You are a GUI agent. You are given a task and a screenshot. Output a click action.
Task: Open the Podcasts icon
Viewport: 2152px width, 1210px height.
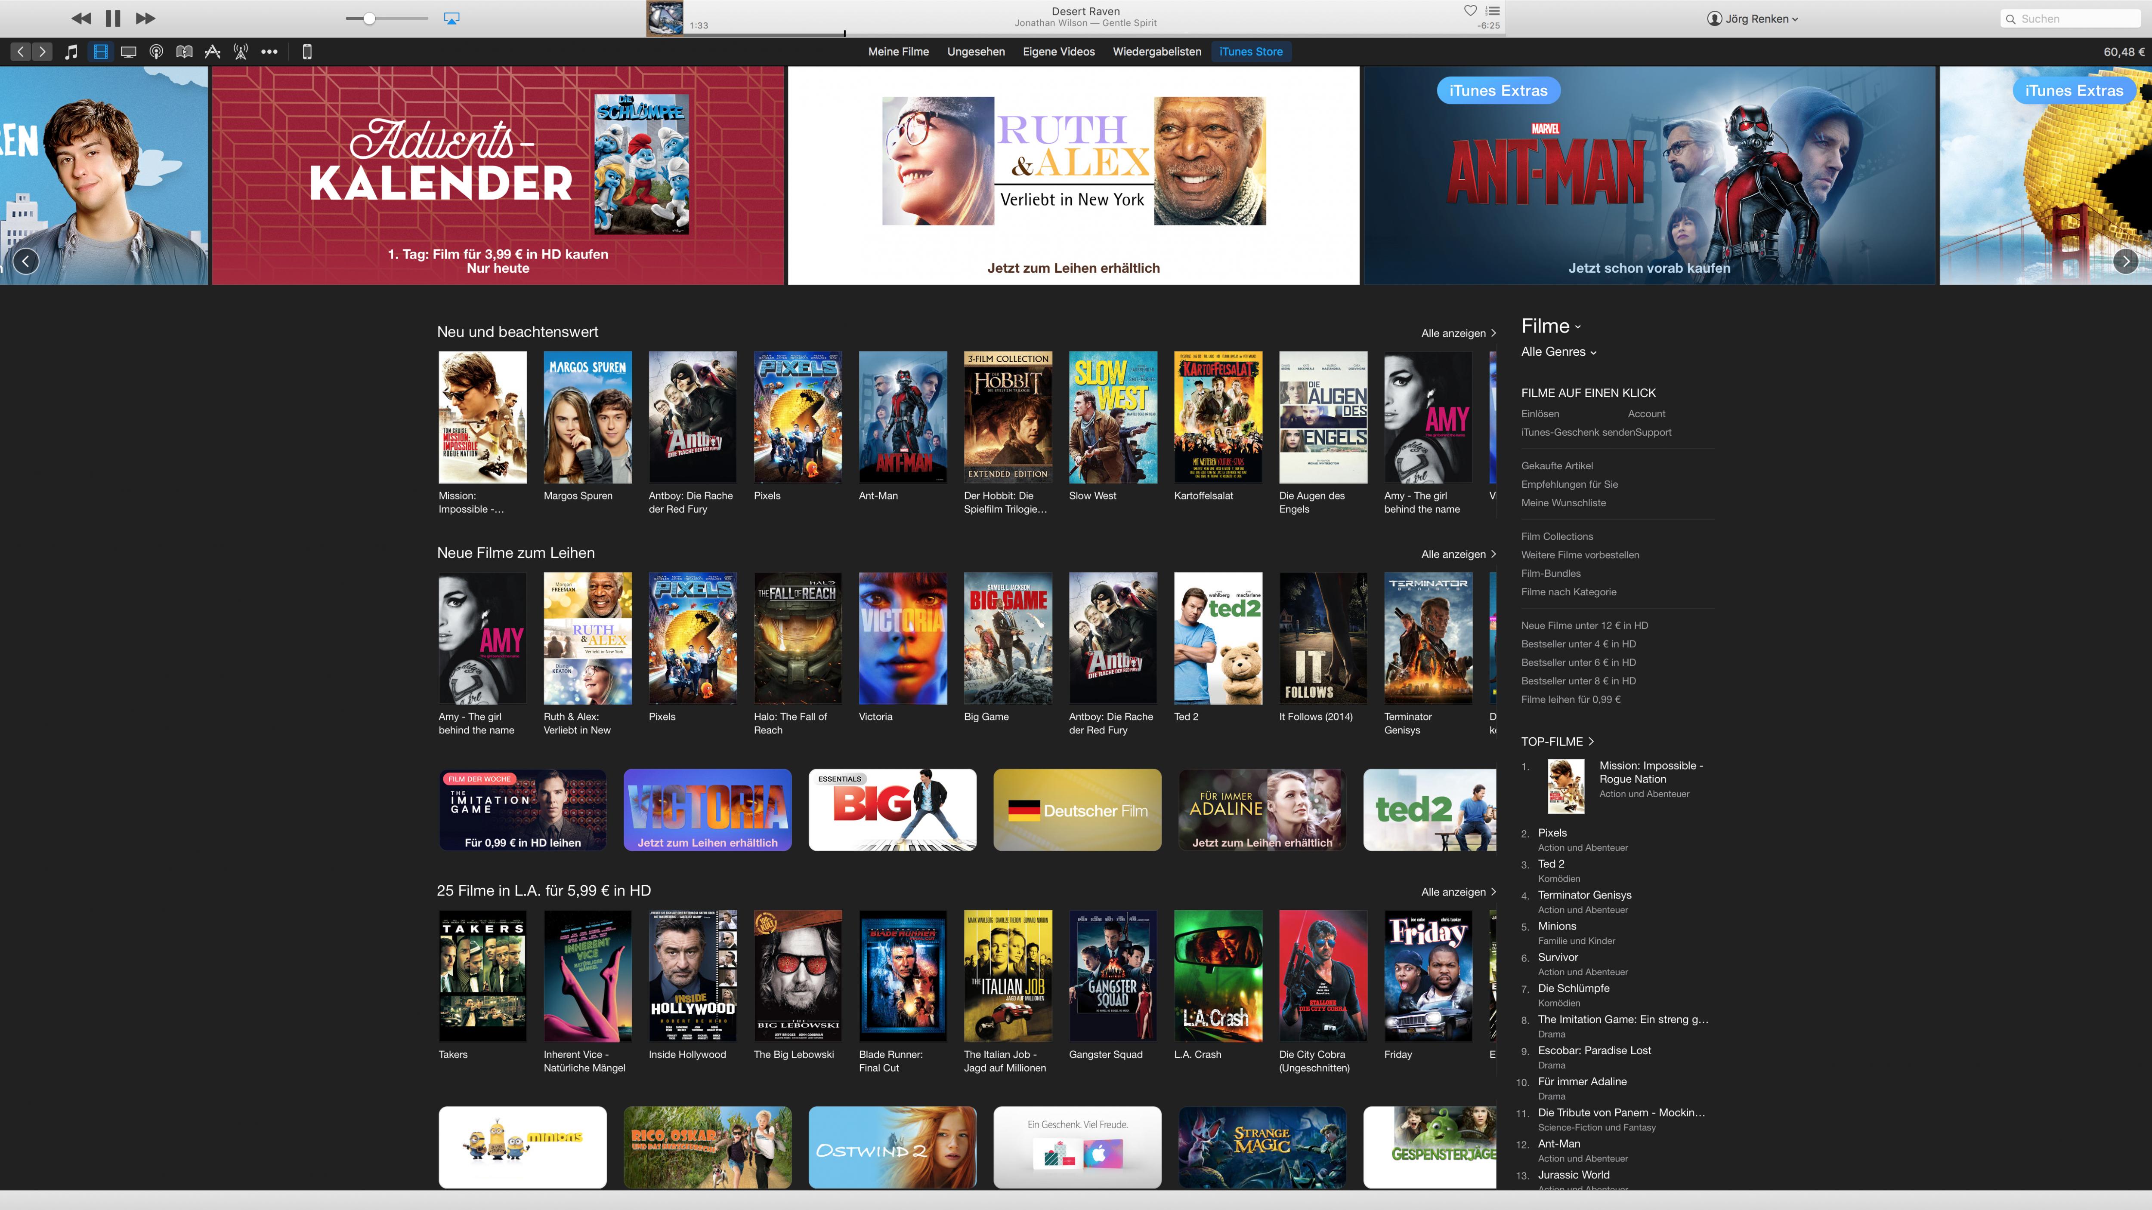156,51
